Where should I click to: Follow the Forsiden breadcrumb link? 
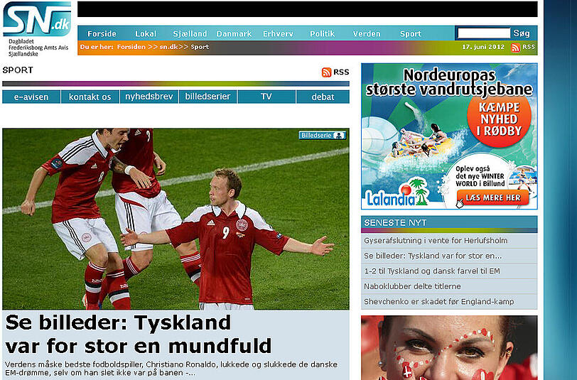coord(131,47)
